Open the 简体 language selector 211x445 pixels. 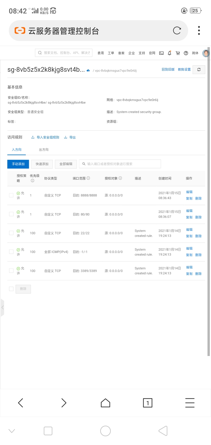click(x=195, y=53)
